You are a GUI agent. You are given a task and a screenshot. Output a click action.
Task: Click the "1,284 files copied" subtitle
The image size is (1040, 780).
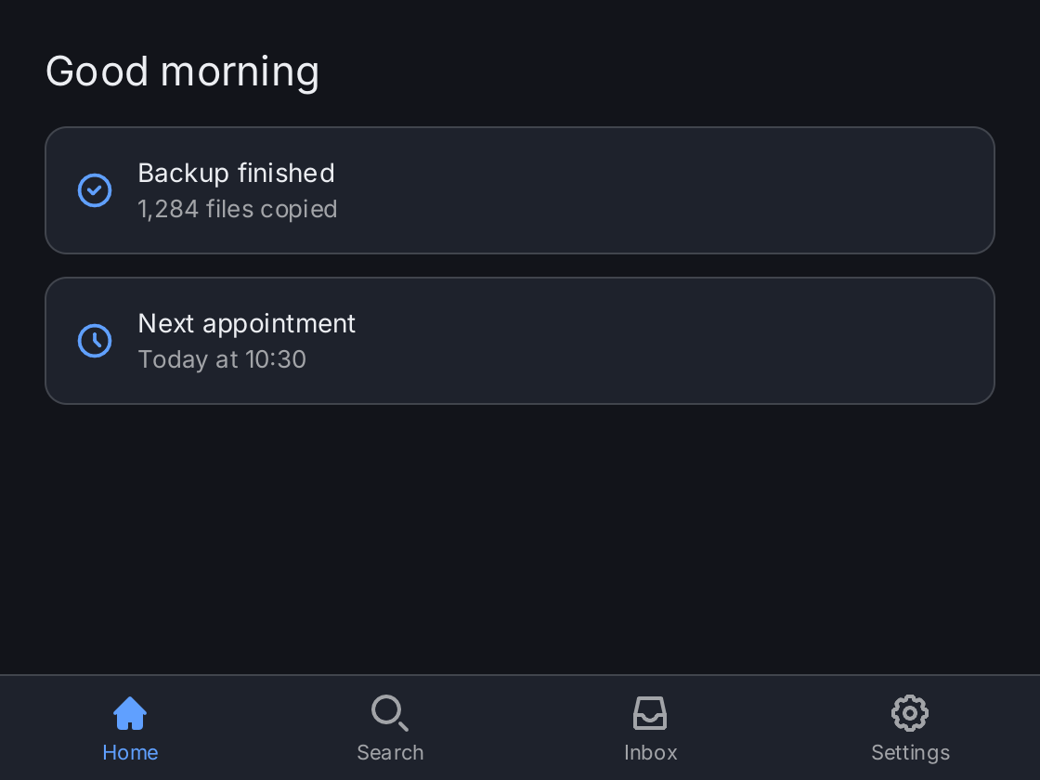(x=238, y=209)
